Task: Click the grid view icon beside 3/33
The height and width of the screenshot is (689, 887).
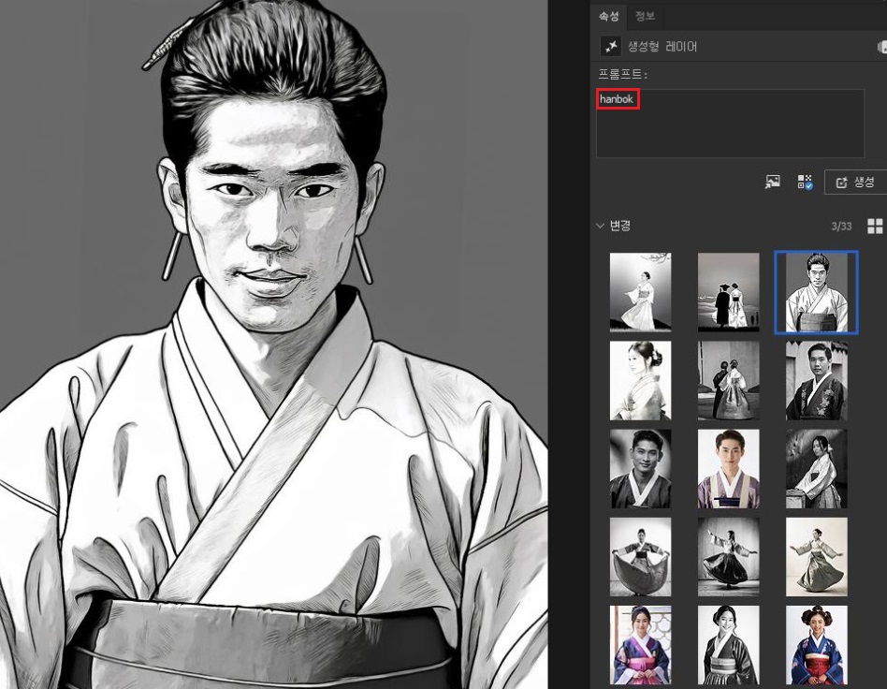Action: click(x=872, y=226)
